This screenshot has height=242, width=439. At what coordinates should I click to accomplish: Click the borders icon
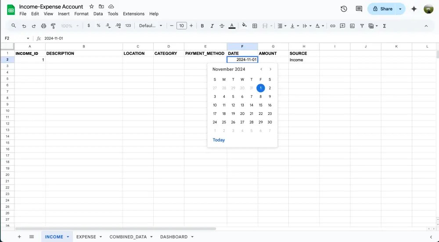click(x=255, y=26)
